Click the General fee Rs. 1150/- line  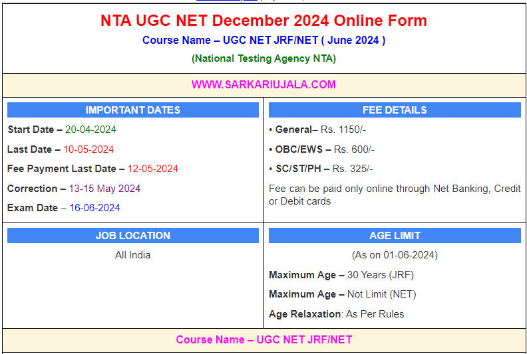click(316, 130)
